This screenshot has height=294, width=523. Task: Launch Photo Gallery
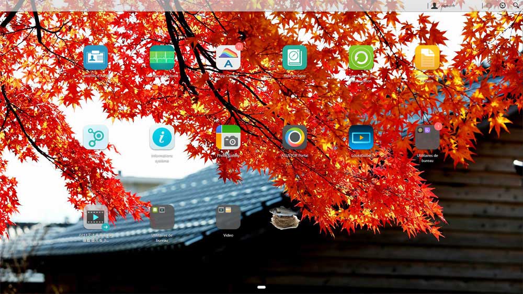229,138
